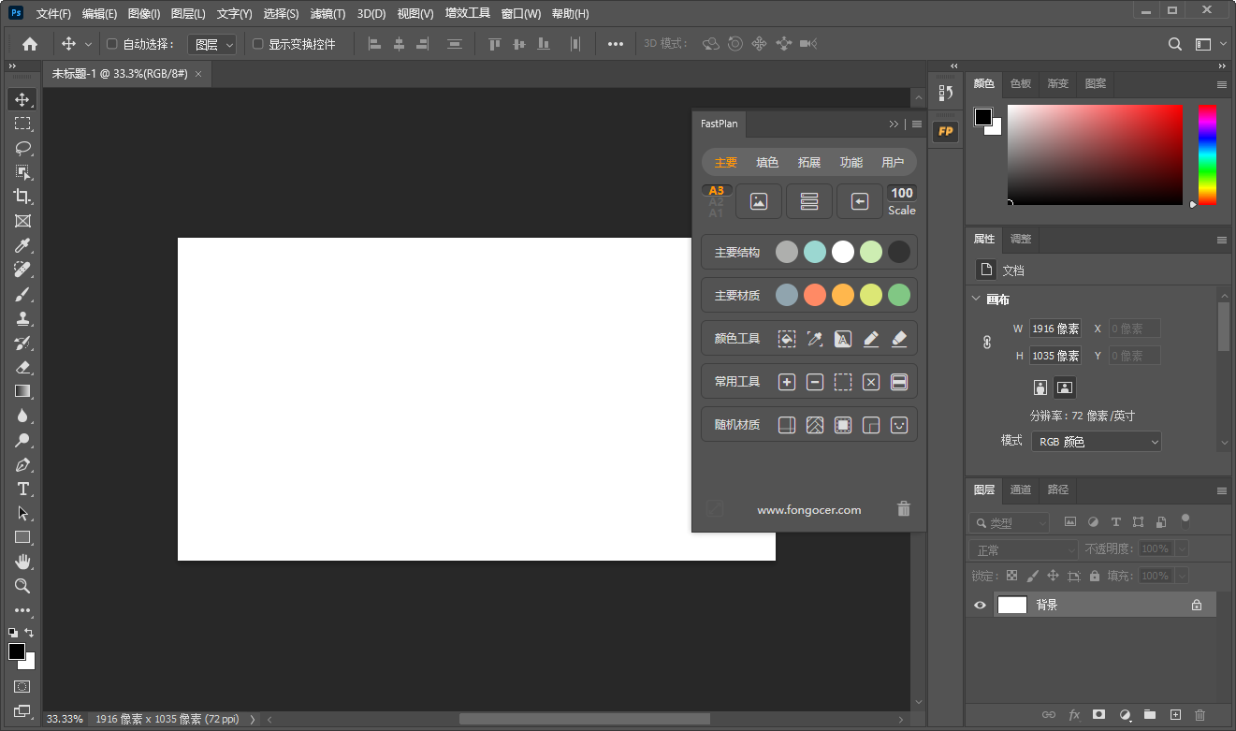Enable the 显示变换控件 checkbox
Image resolution: width=1236 pixels, height=731 pixels.
(258, 44)
